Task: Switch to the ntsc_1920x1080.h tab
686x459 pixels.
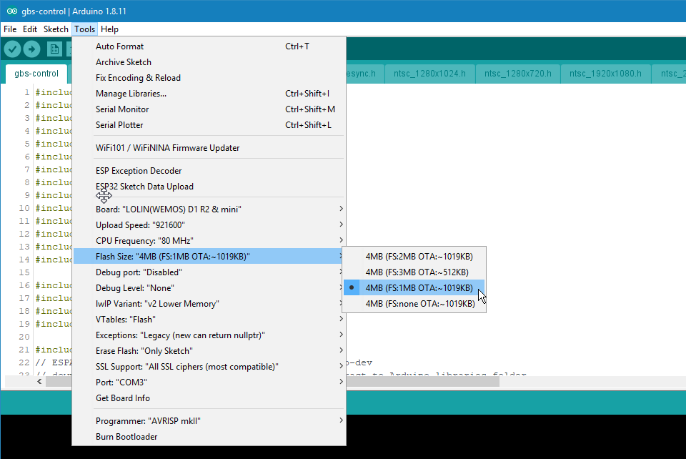Action: click(x=605, y=74)
